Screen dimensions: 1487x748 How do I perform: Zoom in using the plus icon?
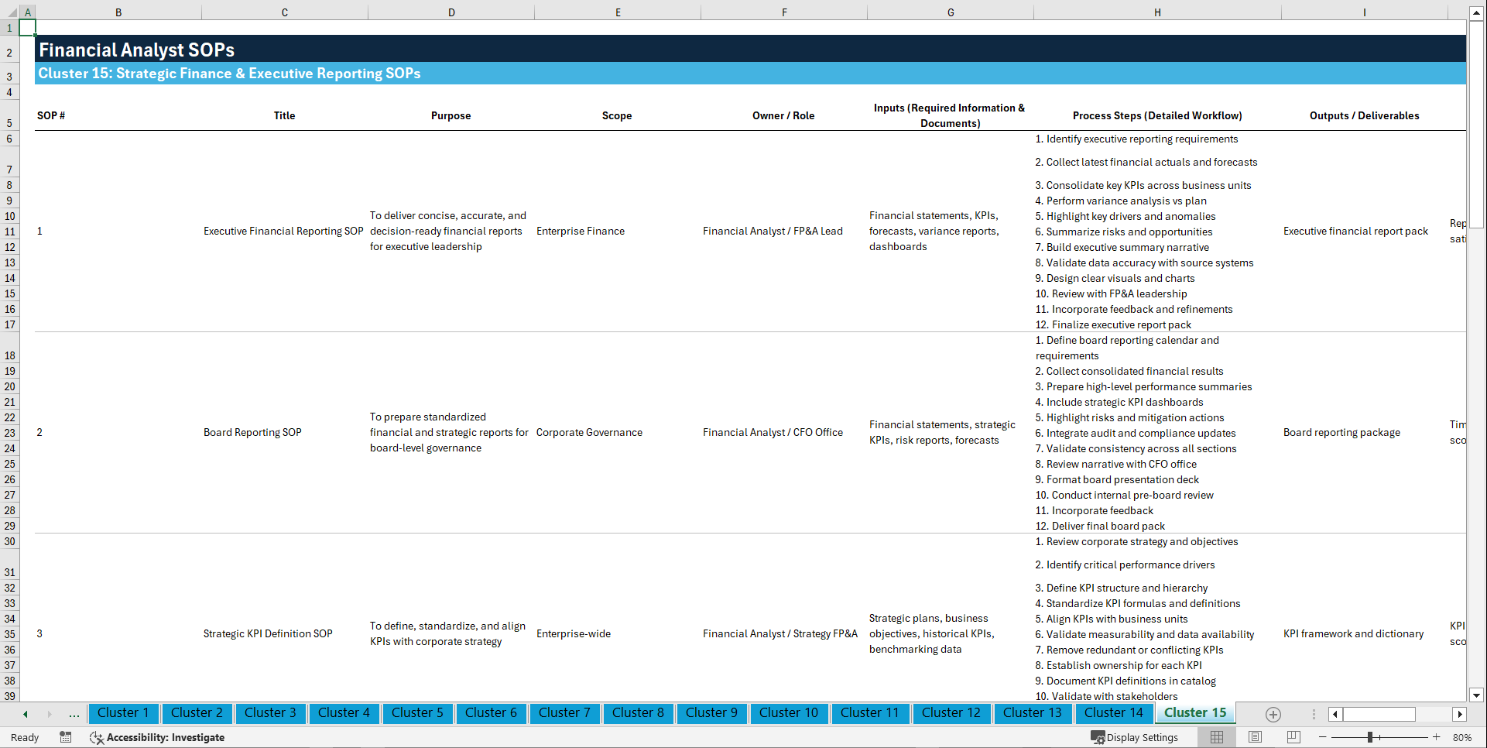[1437, 737]
